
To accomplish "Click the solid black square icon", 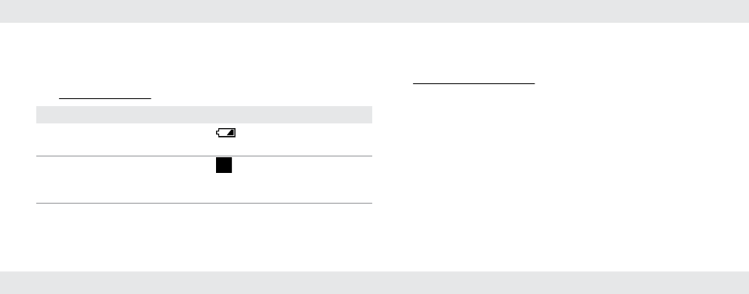I will (x=224, y=165).
